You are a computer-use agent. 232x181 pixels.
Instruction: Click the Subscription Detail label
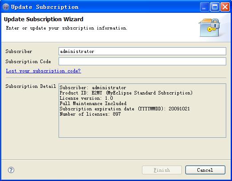tap(31, 86)
